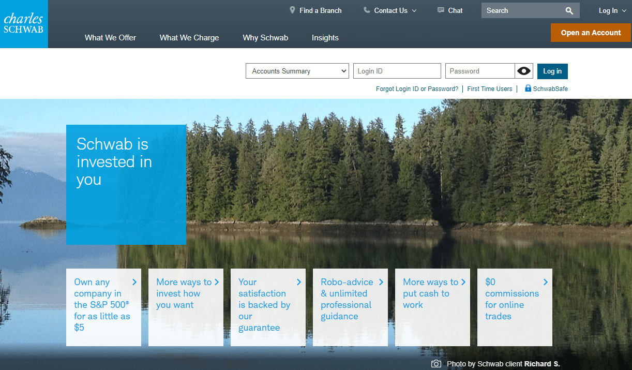Click the Contact Us phone icon
The height and width of the screenshot is (370, 632).
367,10
